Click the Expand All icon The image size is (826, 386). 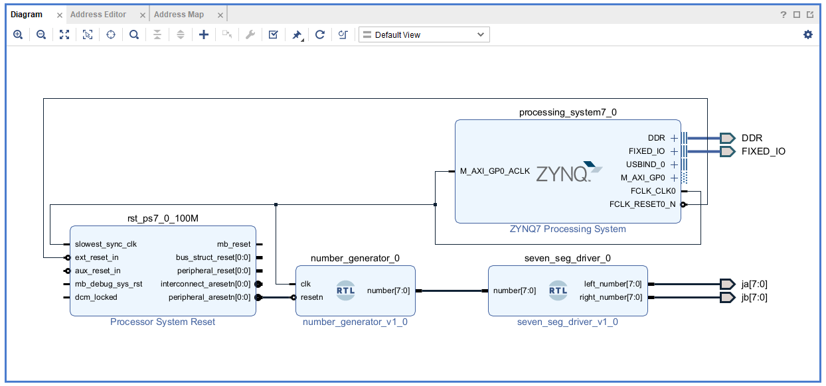(181, 34)
